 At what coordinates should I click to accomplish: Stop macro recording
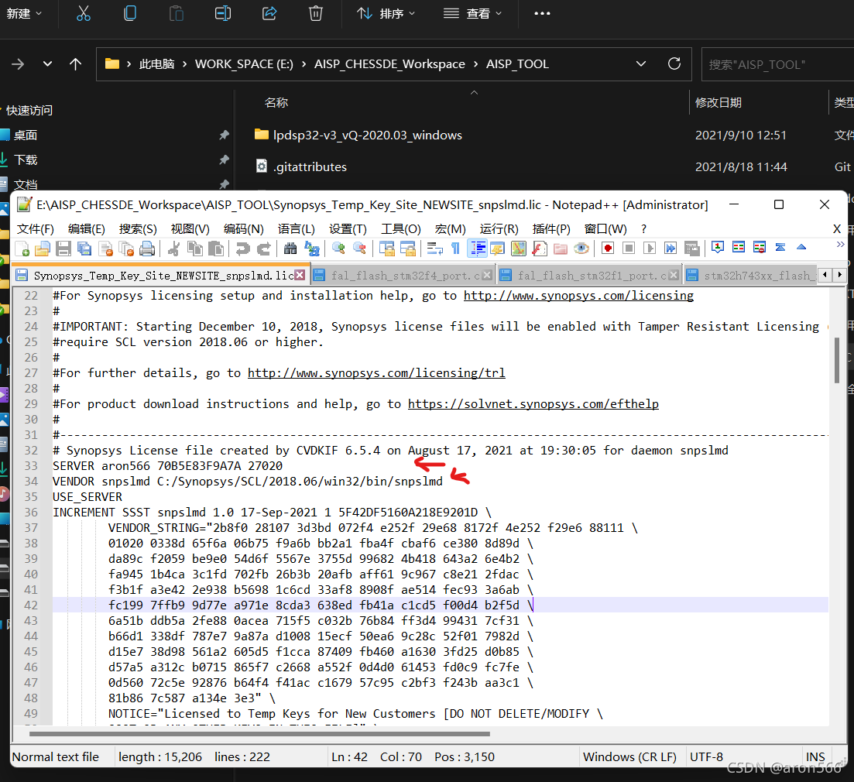click(x=629, y=249)
